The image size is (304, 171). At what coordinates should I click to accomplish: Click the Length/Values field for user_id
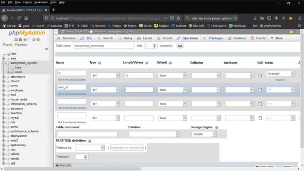point(139,90)
